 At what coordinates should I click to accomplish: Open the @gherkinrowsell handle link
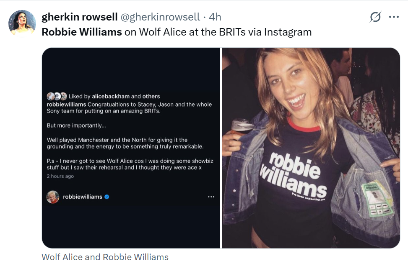(160, 17)
